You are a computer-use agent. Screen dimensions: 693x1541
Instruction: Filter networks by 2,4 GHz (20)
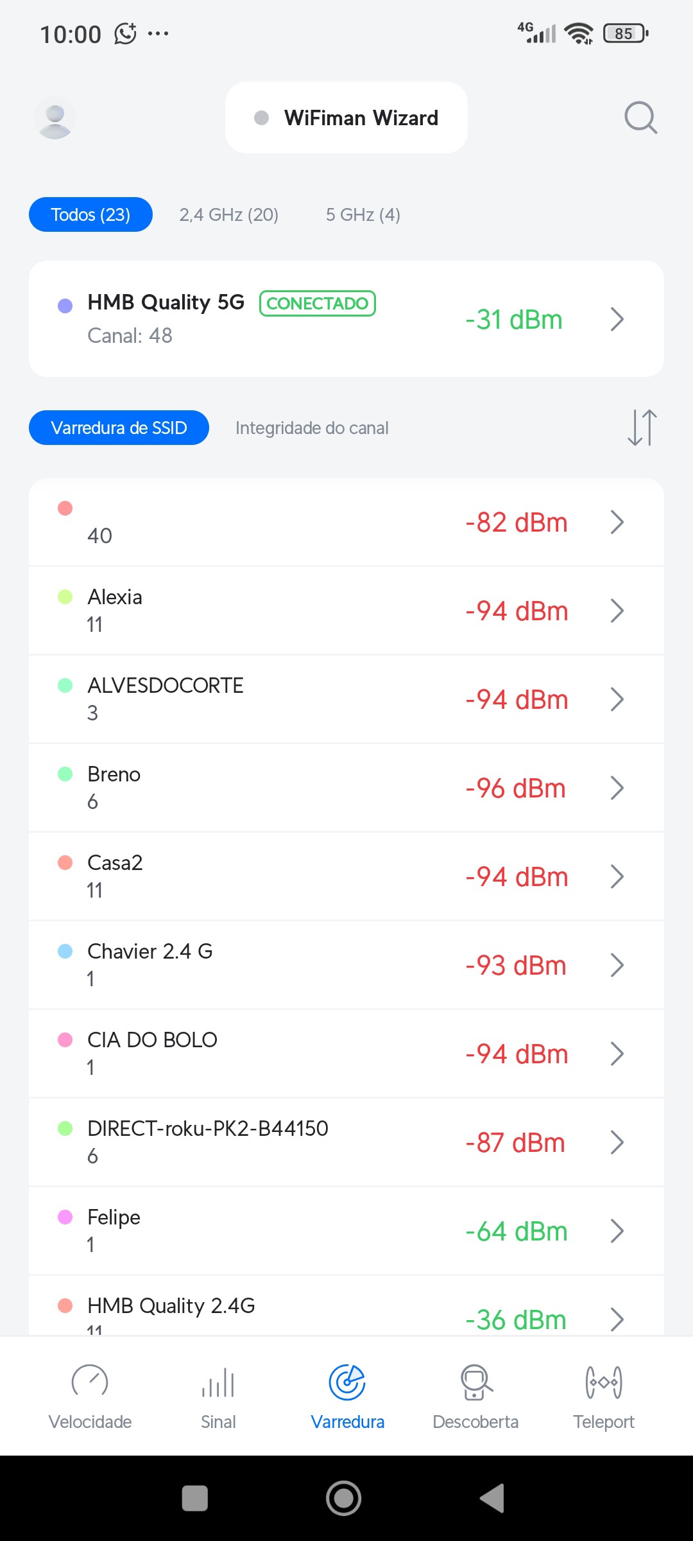[x=229, y=214]
